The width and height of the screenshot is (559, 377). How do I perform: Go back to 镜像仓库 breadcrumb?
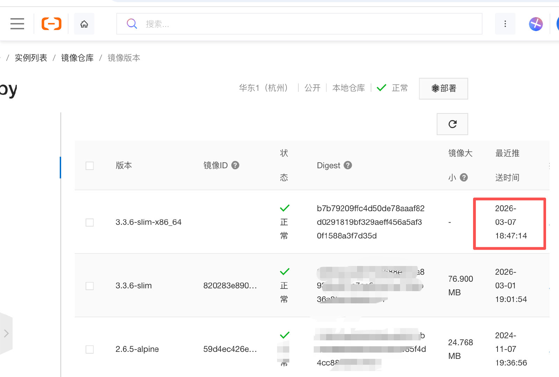click(77, 58)
